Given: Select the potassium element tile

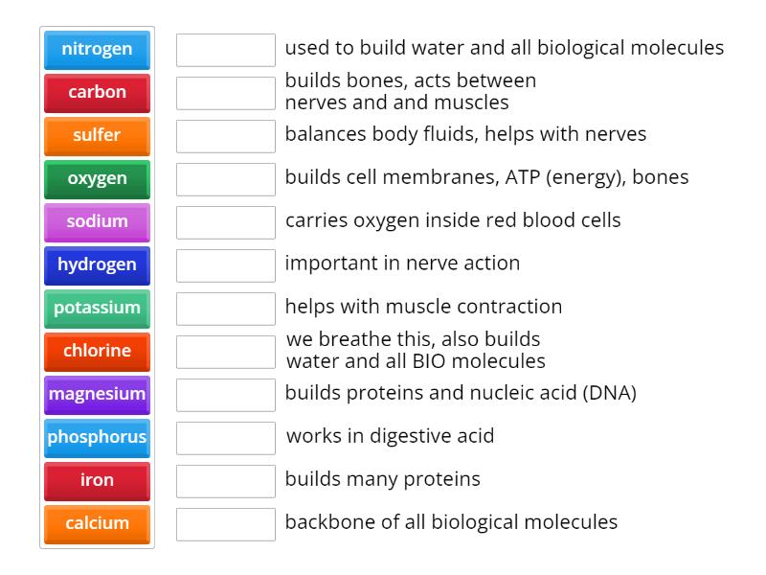Looking at the screenshot, I should point(96,309).
